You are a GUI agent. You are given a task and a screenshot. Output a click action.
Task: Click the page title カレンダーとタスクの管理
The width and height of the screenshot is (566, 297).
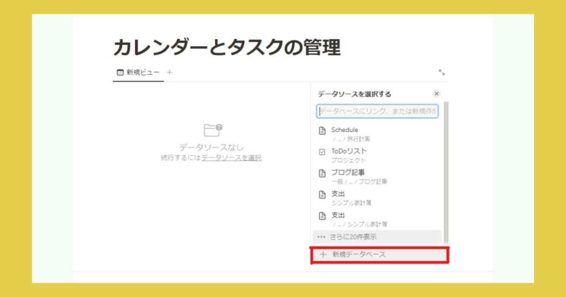click(227, 48)
